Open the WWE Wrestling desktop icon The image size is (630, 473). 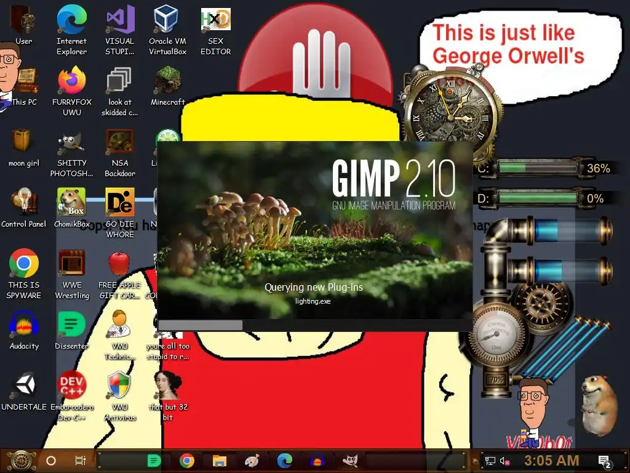click(x=71, y=274)
